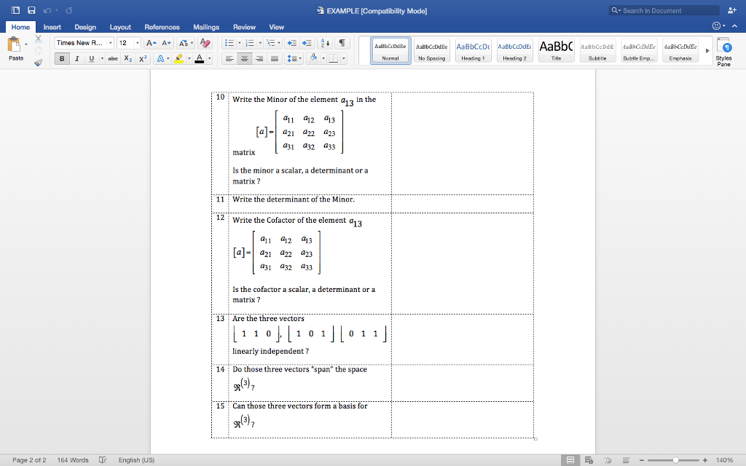Open line spacing dropdown
Screen dimensions: 746x466
coord(294,58)
